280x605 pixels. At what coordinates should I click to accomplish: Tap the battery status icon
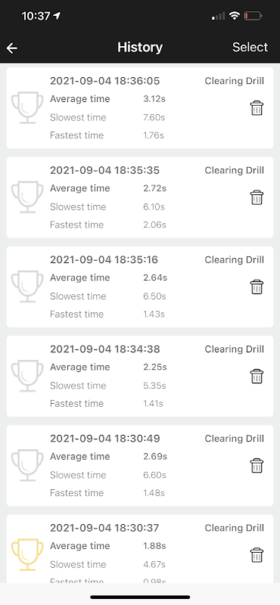coord(253,16)
